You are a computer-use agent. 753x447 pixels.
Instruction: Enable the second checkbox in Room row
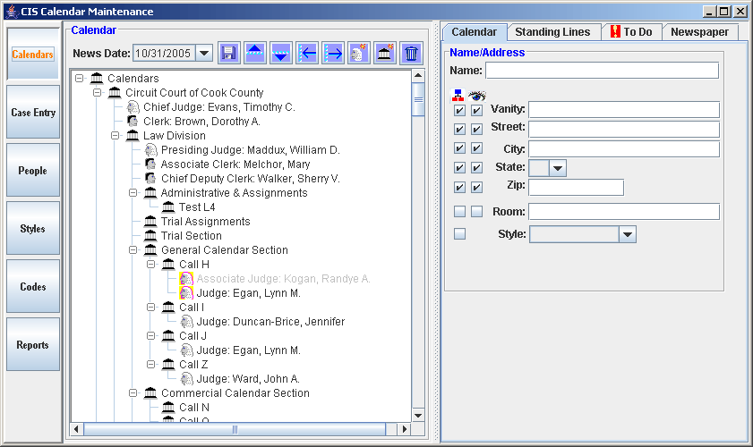click(x=476, y=211)
